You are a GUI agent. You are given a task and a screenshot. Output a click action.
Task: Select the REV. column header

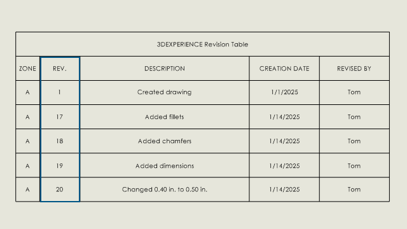60,69
